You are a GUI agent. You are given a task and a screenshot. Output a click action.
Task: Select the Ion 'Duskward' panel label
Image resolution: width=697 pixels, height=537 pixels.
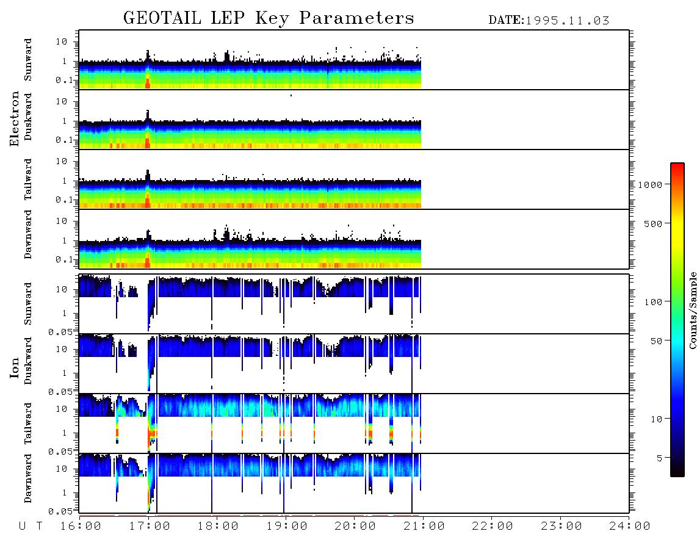pyautogui.click(x=28, y=361)
